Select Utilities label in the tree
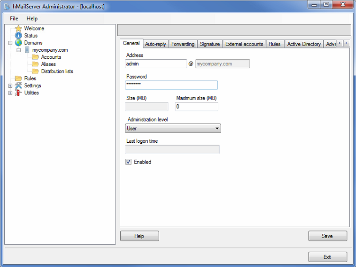Viewport: 356px width, 267px height. 31,92
